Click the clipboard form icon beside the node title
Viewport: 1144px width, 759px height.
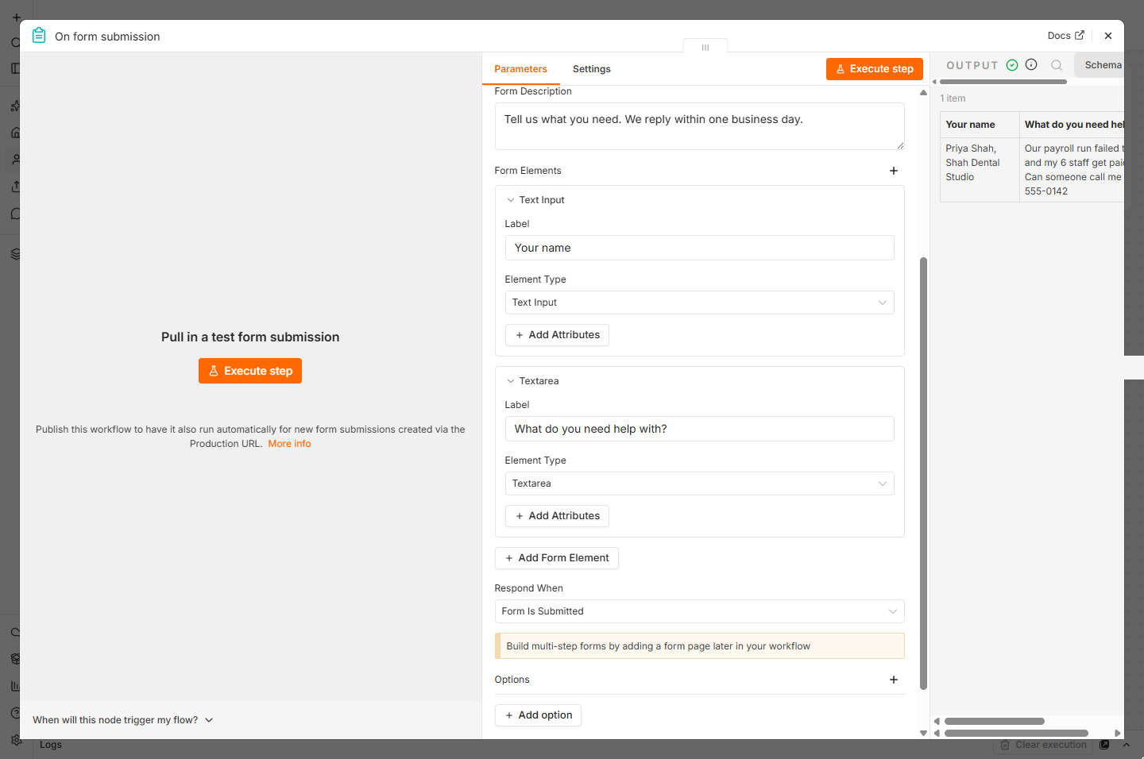39,36
